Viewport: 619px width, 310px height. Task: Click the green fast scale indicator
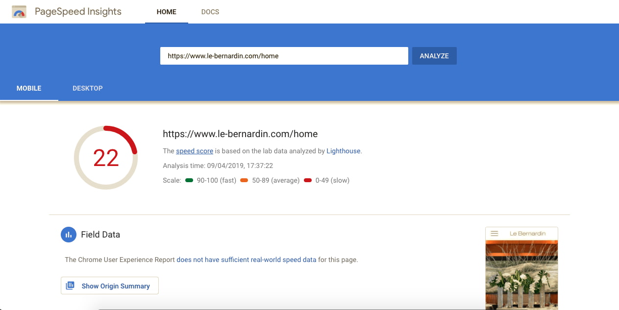coord(189,180)
